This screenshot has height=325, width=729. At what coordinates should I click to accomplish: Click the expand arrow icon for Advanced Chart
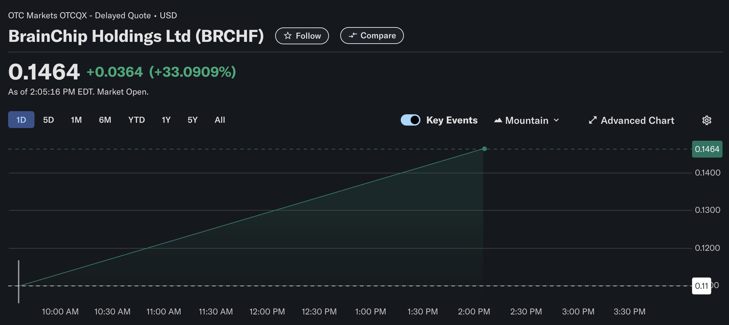pos(592,120)
